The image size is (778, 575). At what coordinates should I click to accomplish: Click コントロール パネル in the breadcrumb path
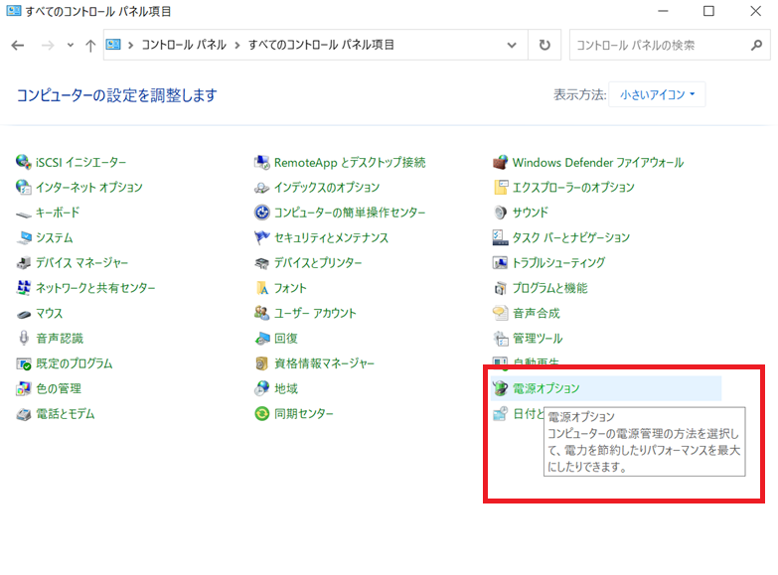coord(184,46)
